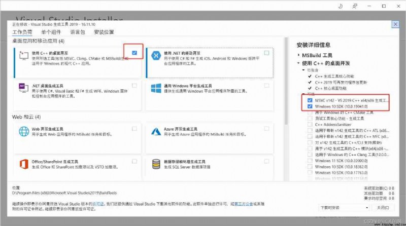Switch to the 工作负荷 tab
Image resolution: width=406 pixels, height=226 pixels.
[x=22, y=32]
